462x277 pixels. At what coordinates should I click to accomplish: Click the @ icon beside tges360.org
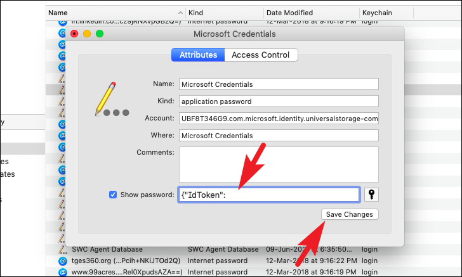coord(62,261)
